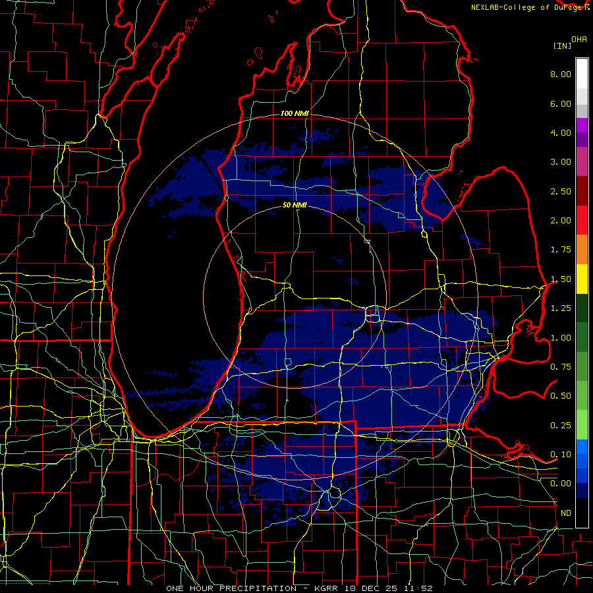This screenshot has height=593, width=593.
Task: Select the 8.00 legend value
Action: [561, 74]
